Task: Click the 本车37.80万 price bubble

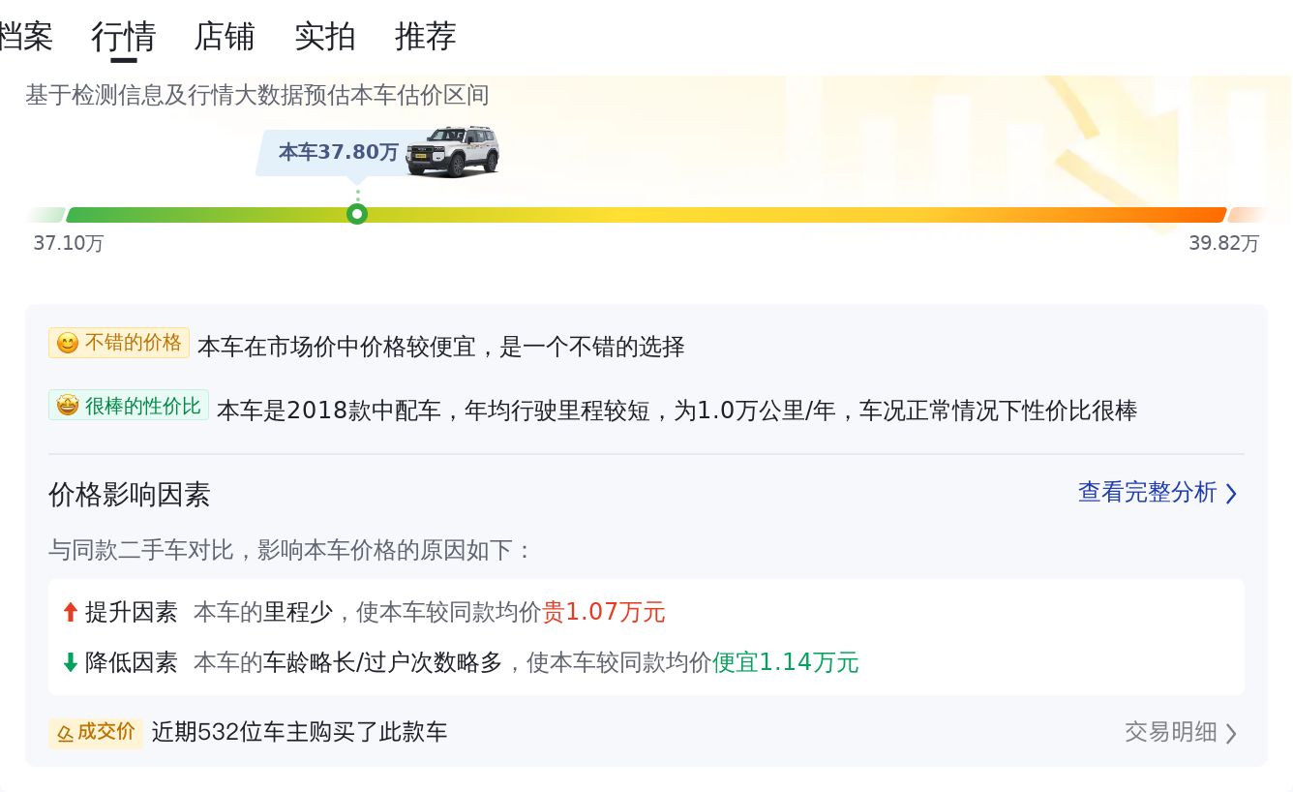Action: [x=338, y=152]
